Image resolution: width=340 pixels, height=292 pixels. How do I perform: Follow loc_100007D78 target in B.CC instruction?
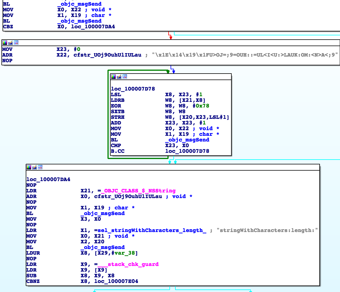click(x=187, y=151)
